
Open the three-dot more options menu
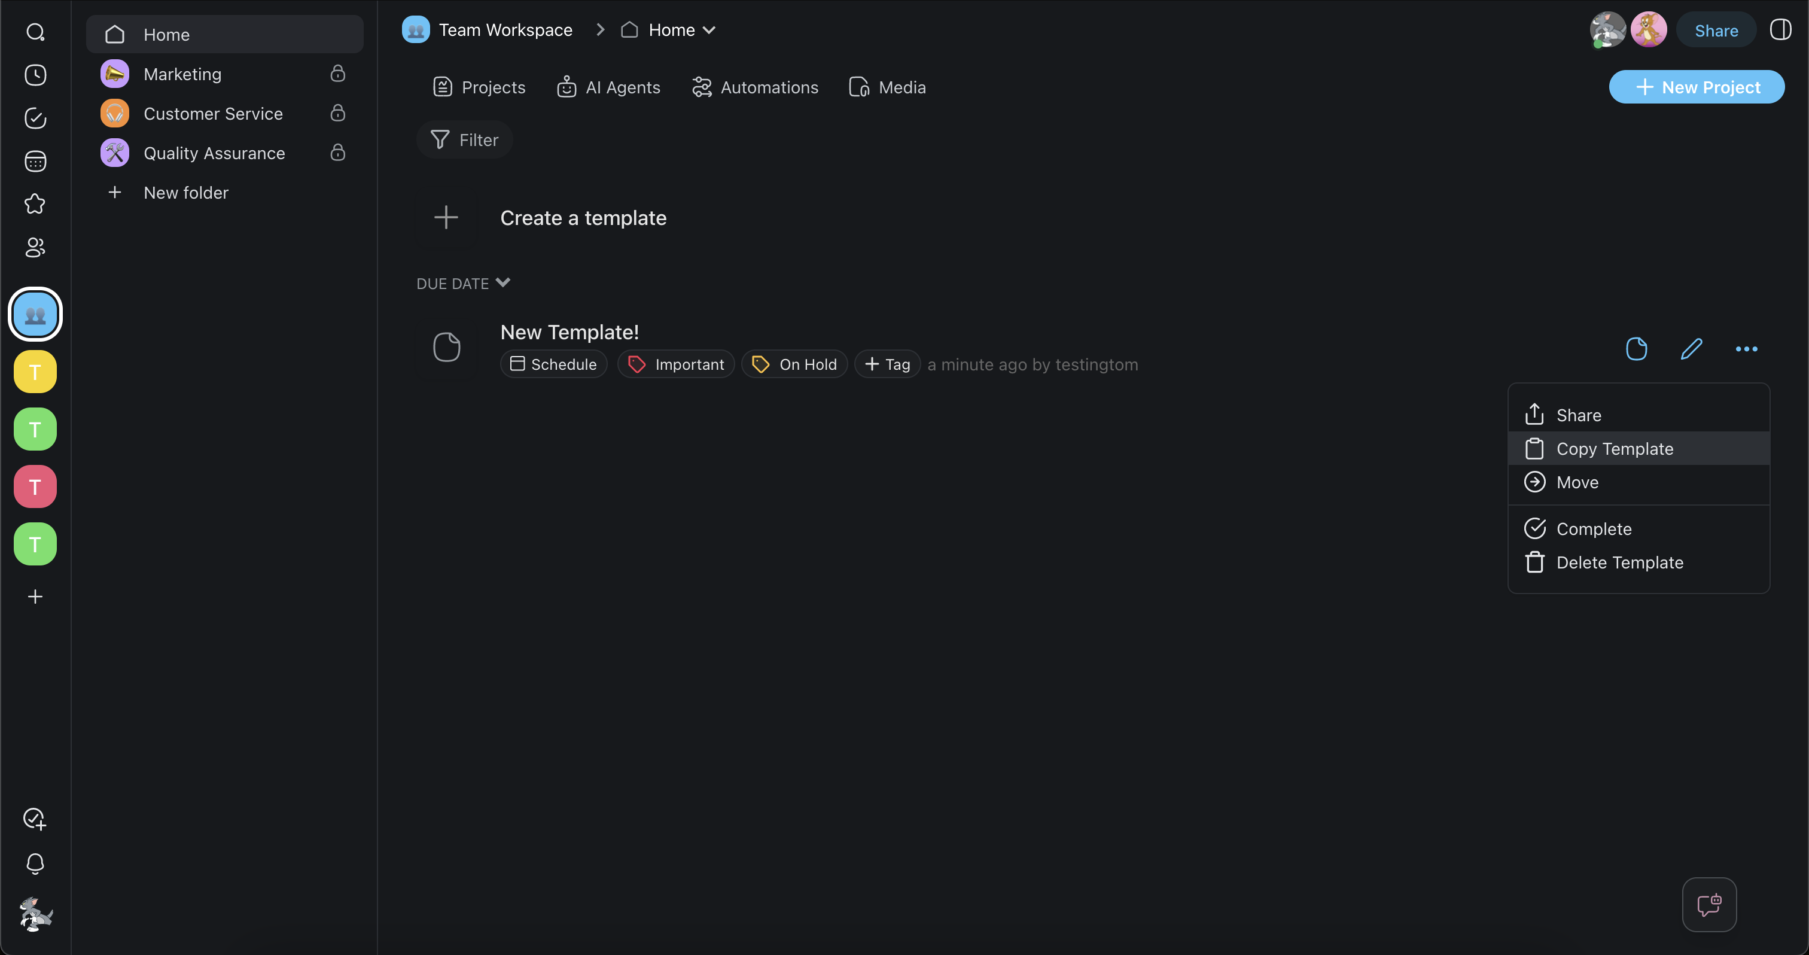coord(1746,349)
